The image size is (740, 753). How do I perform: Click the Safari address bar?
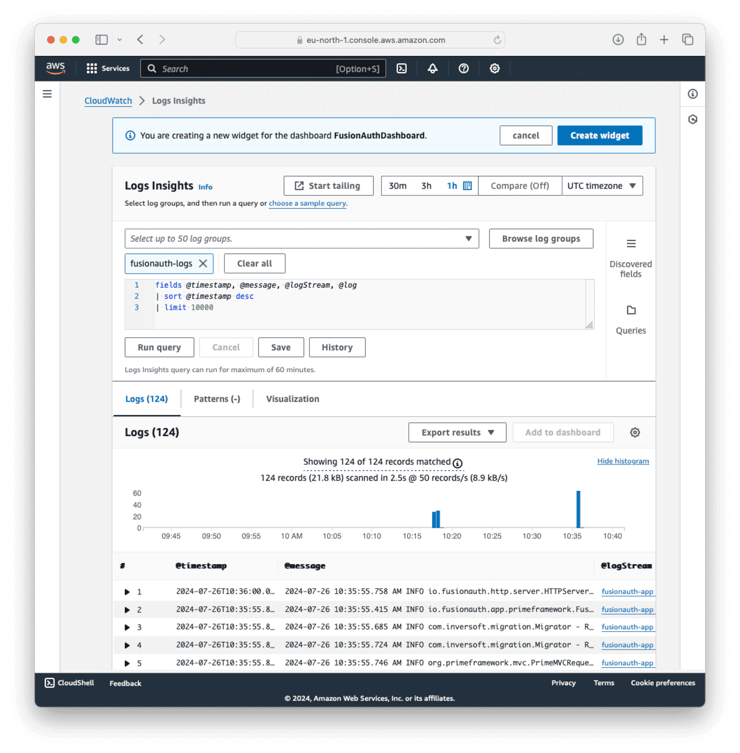pos(370,40)
